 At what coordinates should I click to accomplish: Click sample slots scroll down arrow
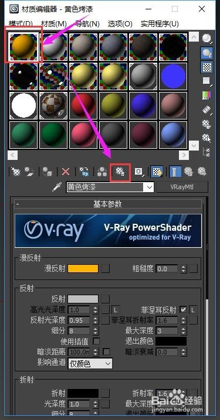[x=194, y=145]
